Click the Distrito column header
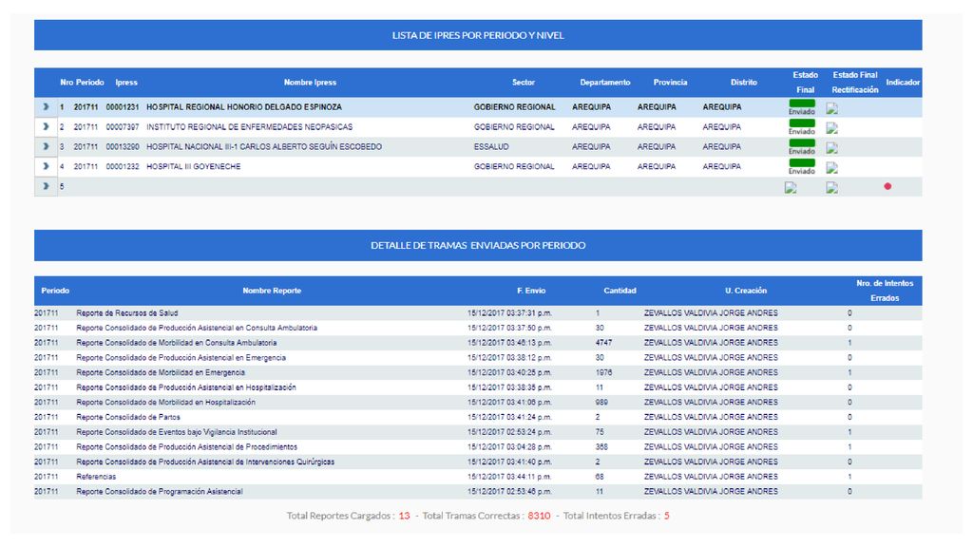973x547 pixels. tap(743, 82)
